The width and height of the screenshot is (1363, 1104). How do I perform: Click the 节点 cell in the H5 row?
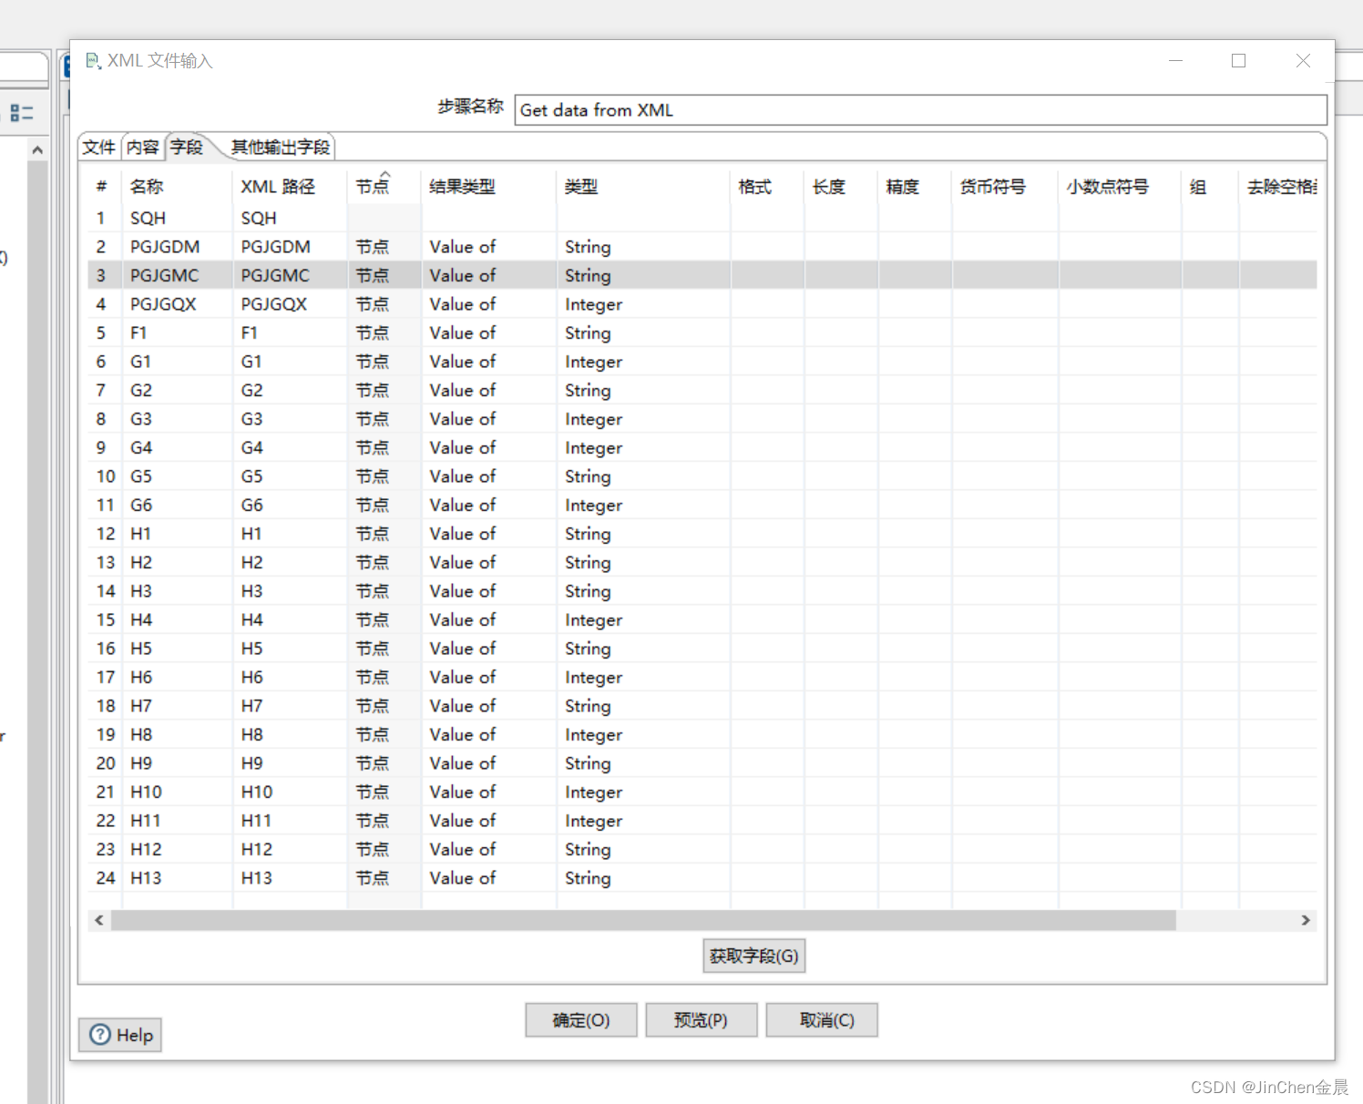(x=383, y=649)
